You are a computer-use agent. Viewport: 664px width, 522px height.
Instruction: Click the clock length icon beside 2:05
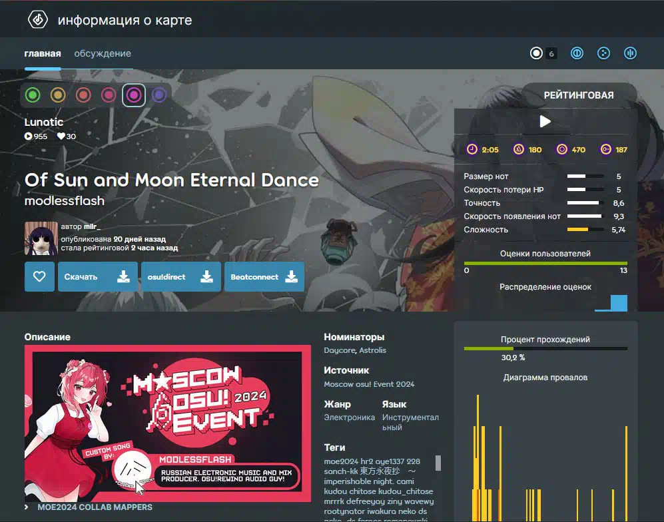[x=472, y=149]
